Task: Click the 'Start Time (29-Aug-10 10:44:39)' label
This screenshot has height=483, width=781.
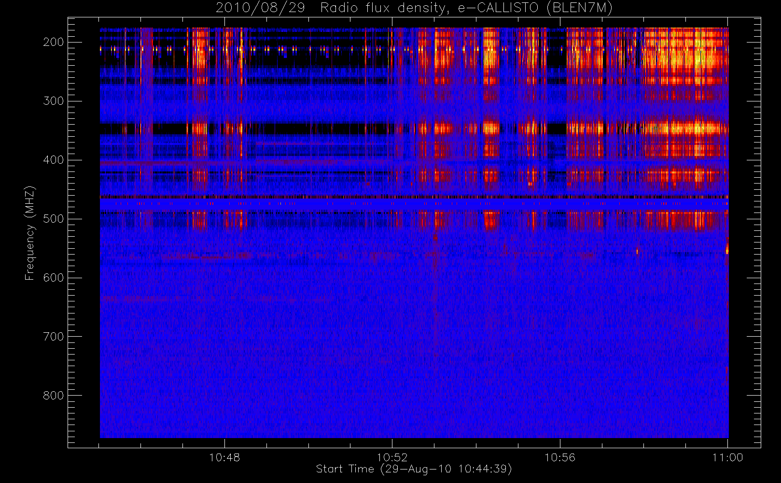Action: (x=414, y=469)
